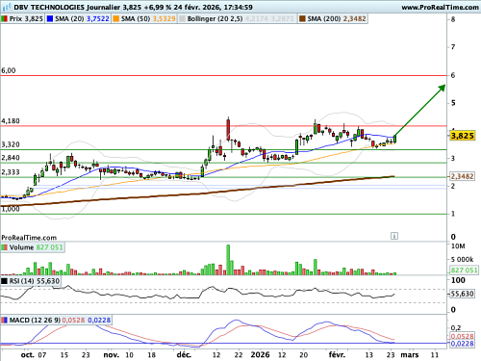Click the red 0,0528 MACD axis tag
This screenshot has width=481, height=361.
click(x=462, y=336)
